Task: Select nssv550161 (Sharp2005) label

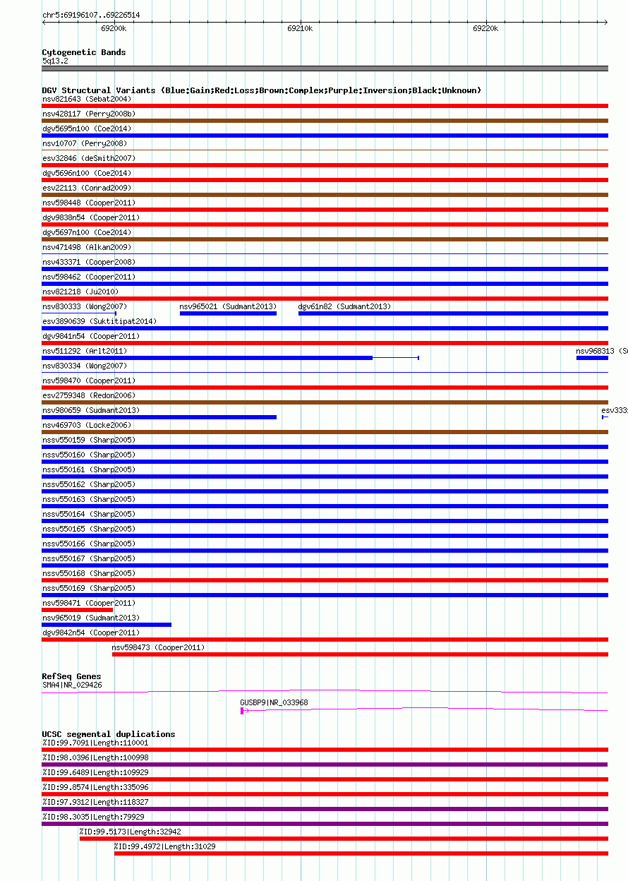Action: pos(89,469)
